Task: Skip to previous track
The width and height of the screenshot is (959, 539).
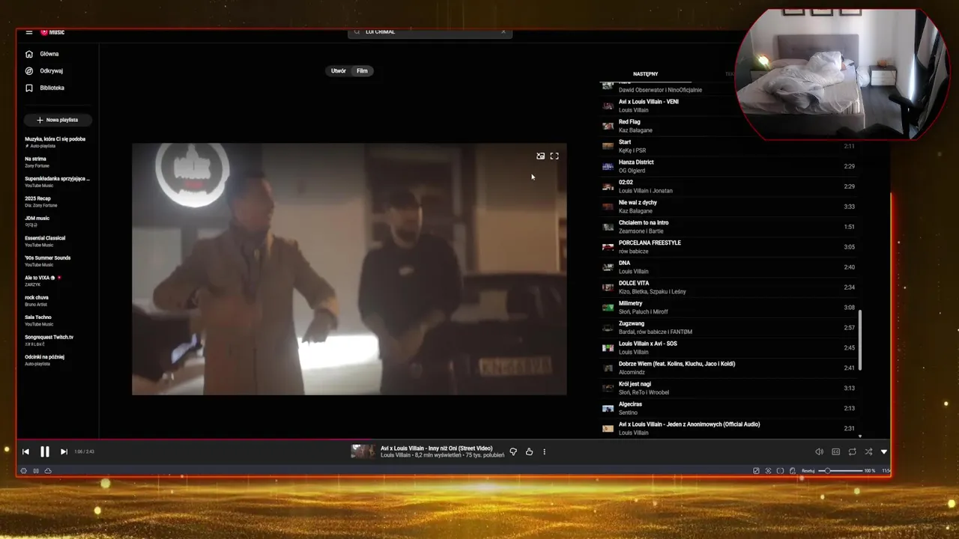Action: pyautogui.click(x=25, y=451)
